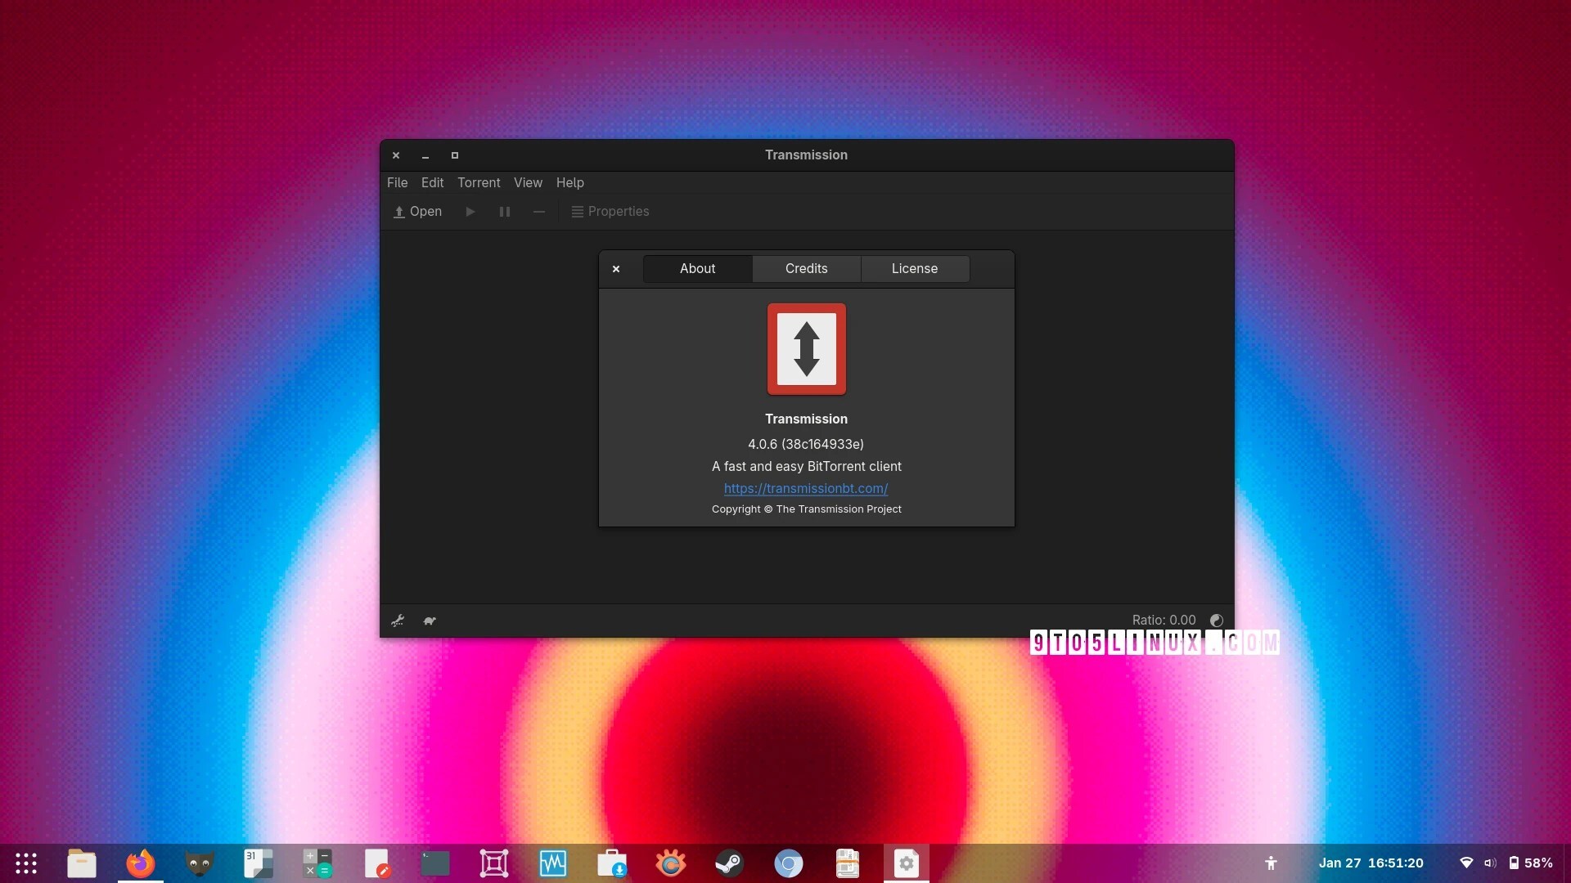The width and height of the screenshot is (1571, 883).
Task: Open the Torrent menu
Action: pyautogui.click(x=479, y=182)
